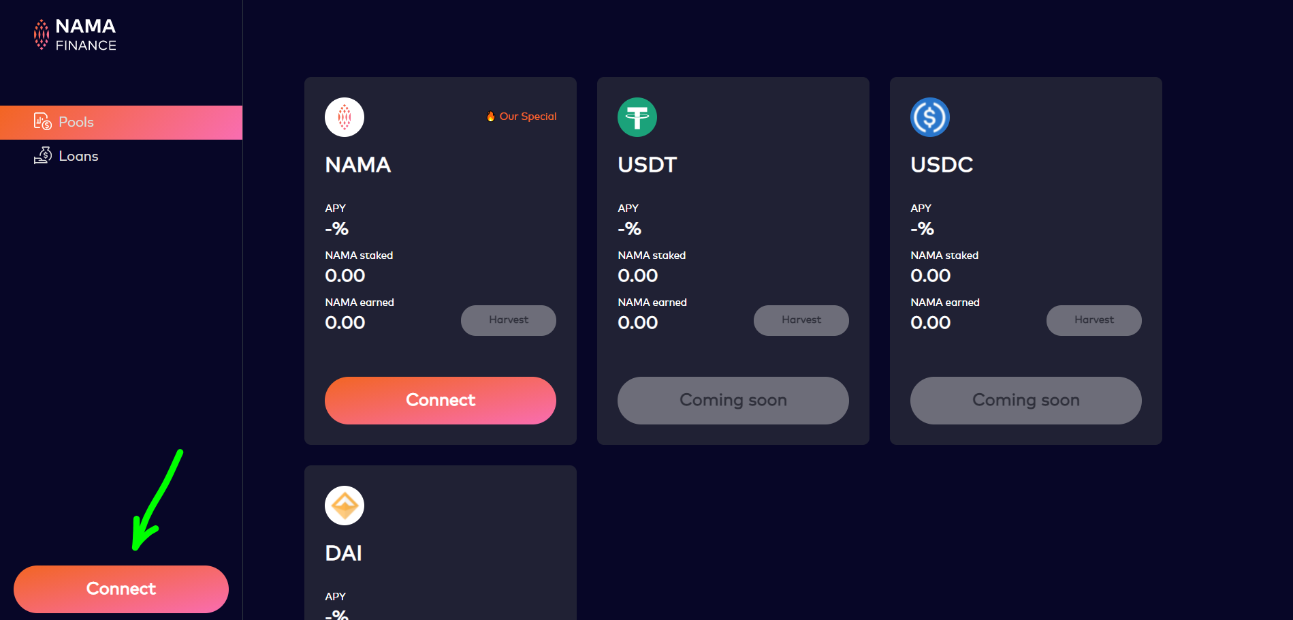Click the NAMA Finance logo icon
Image resolution: width=1293 pixels, height=620 pixels.
tap(42, 35)
